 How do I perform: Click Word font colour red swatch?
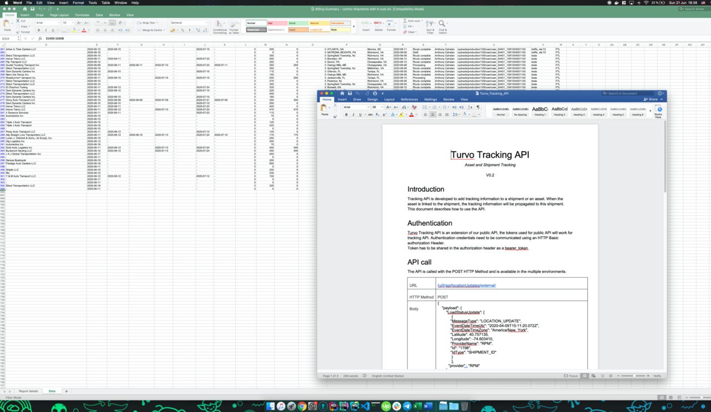click(411, 115)
